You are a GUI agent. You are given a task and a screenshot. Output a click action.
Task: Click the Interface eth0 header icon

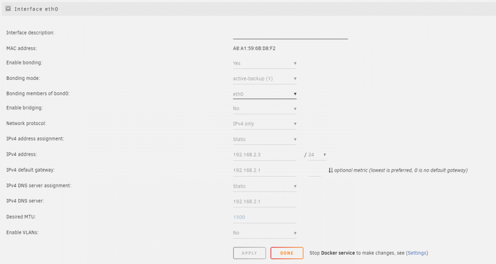tap(8, 8)
